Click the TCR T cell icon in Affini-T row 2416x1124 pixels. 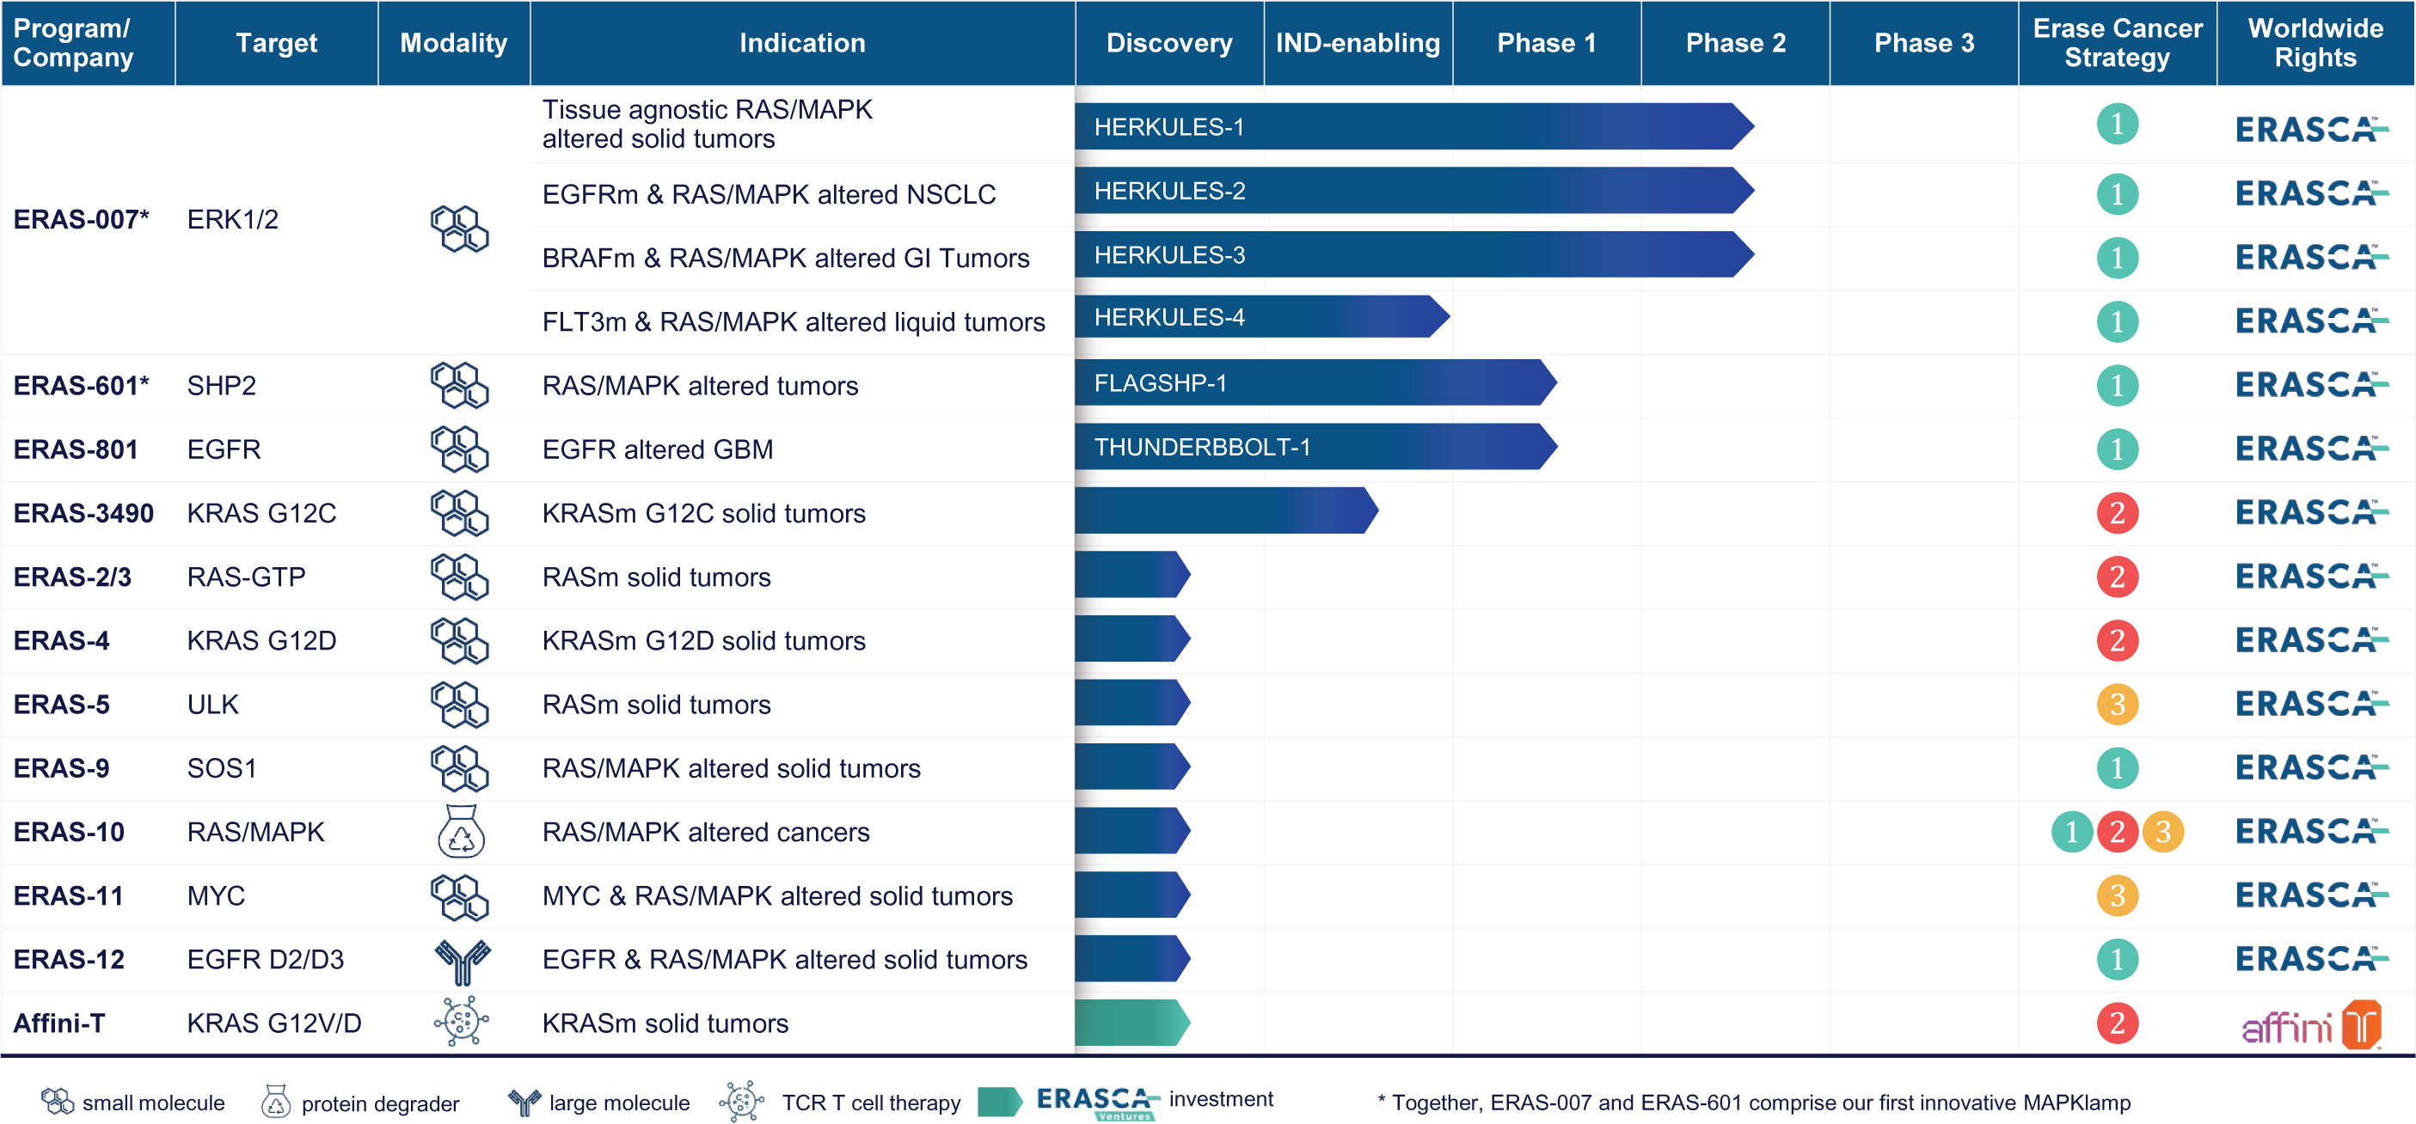tap(462, 1021)
